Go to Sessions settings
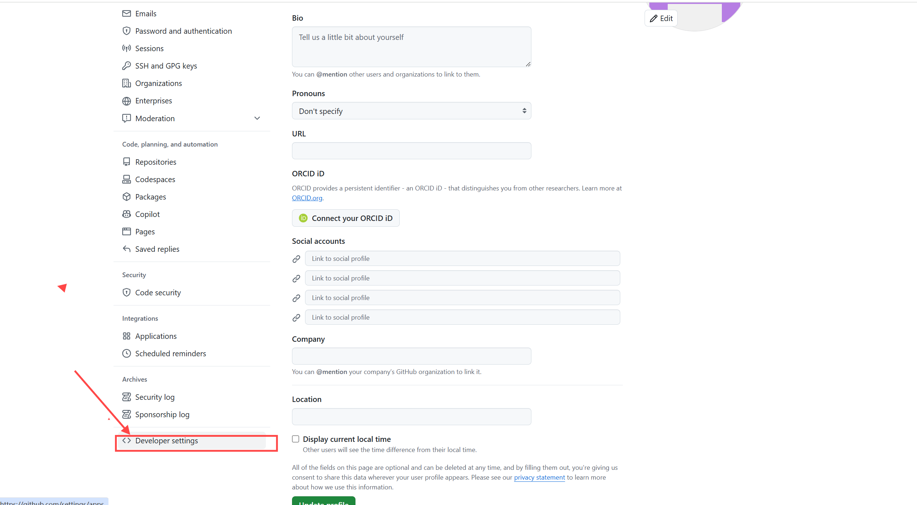The height and width of the screenshot is (505, 917). pos(149,48)
